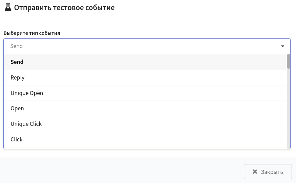Close the dialog with Закрыть button

(268, 172)
